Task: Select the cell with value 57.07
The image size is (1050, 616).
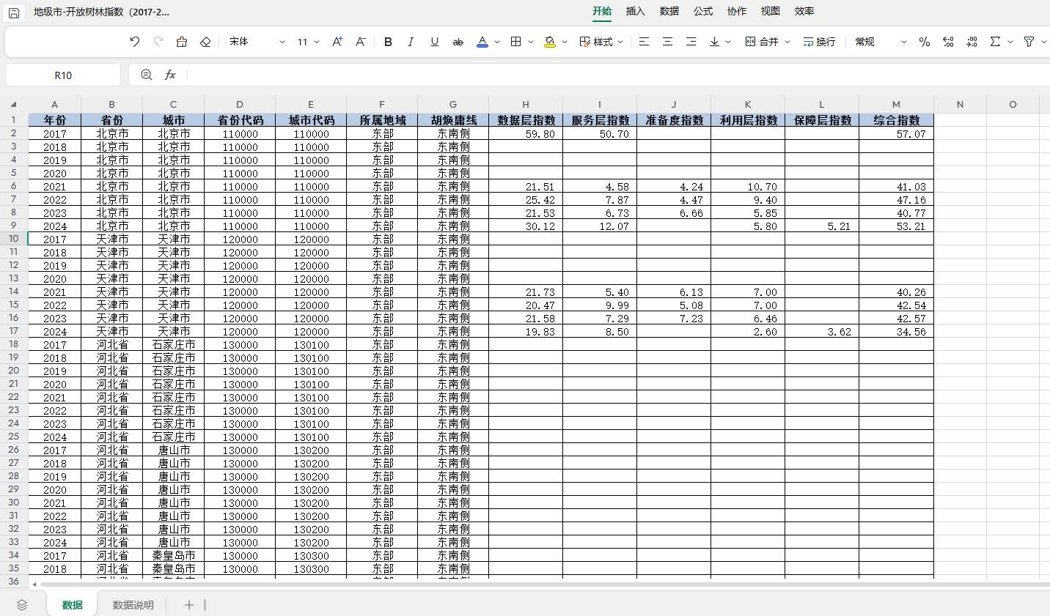Action: (896, 133)
